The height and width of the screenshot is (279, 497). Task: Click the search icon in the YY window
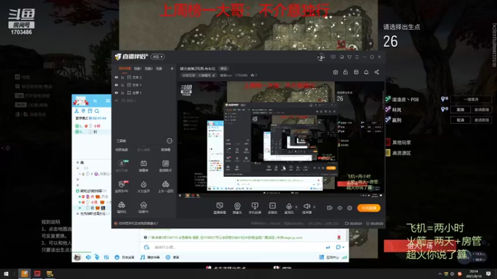click(97, 111)
